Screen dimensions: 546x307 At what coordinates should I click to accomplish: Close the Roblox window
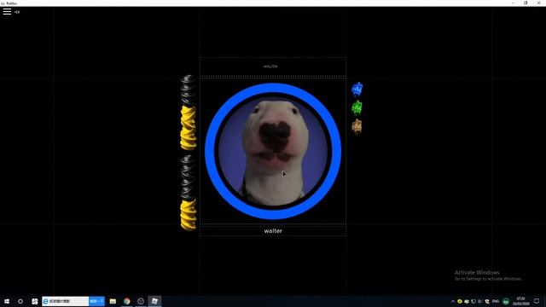click(538, 3)
